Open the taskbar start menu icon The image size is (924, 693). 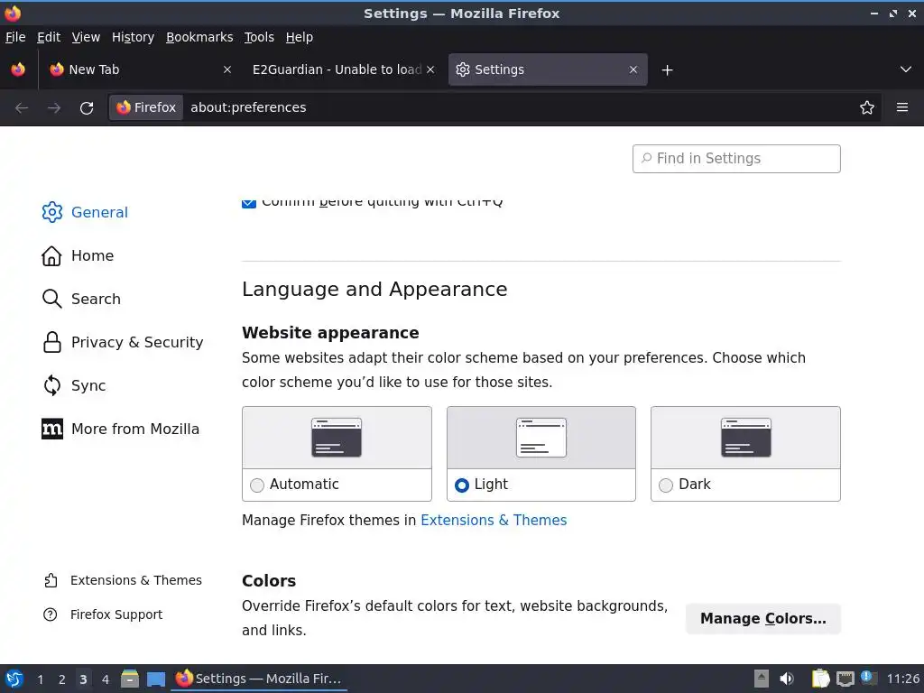coord(14,679)
